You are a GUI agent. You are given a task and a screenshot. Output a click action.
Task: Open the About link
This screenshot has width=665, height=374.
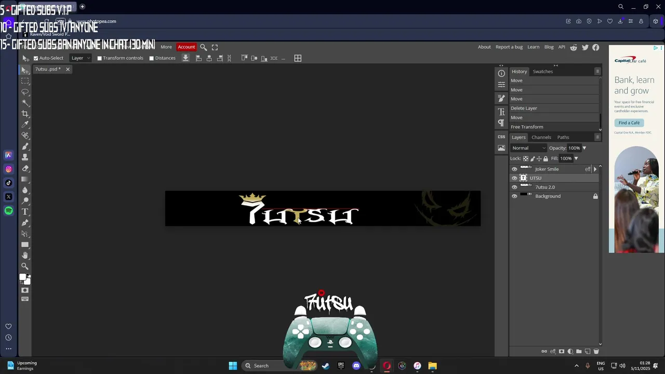[484, 47]
